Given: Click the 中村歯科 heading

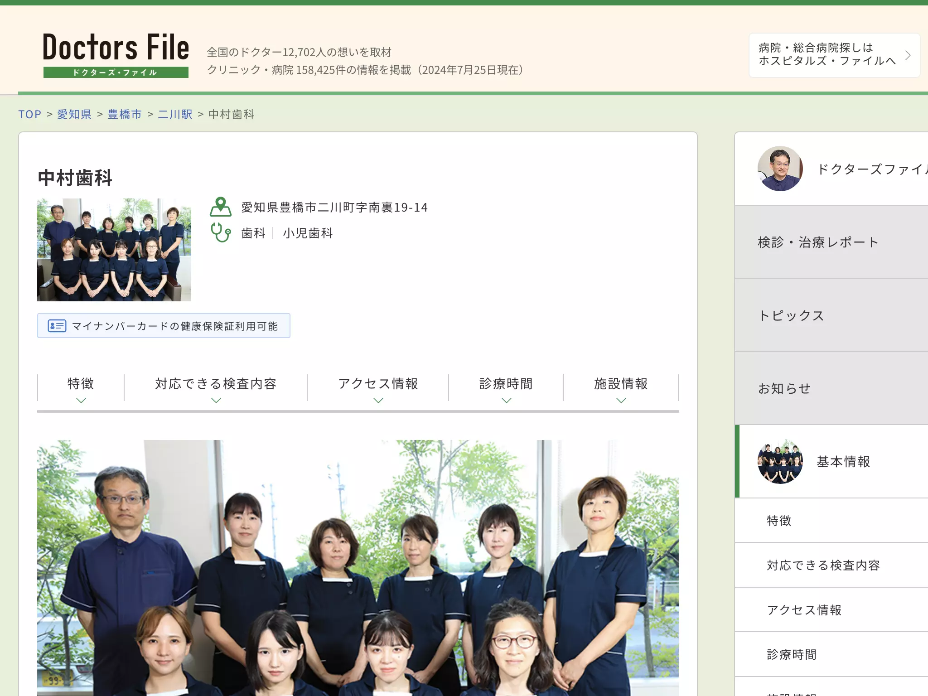Looking at the screenshot, I should pos(75,178).
